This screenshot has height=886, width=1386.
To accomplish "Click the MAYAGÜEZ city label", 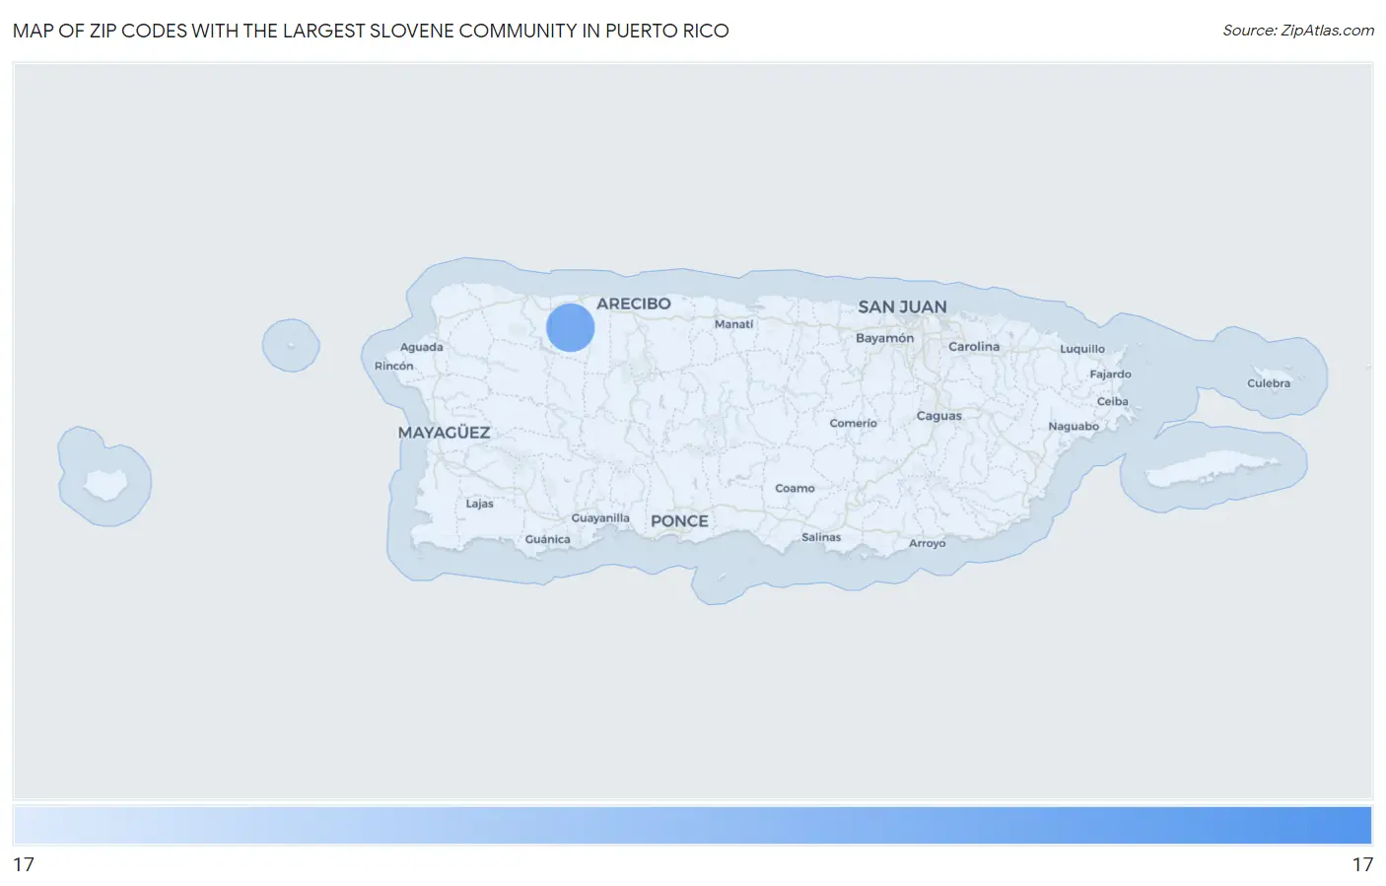I will click(x=444, y=433).
